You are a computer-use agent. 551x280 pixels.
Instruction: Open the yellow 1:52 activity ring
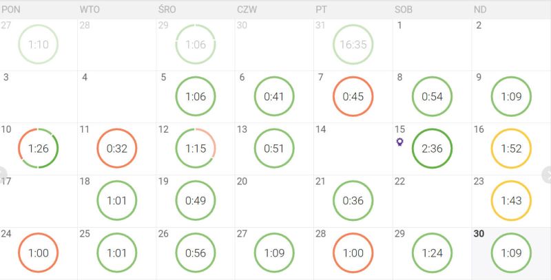(510, 149)
